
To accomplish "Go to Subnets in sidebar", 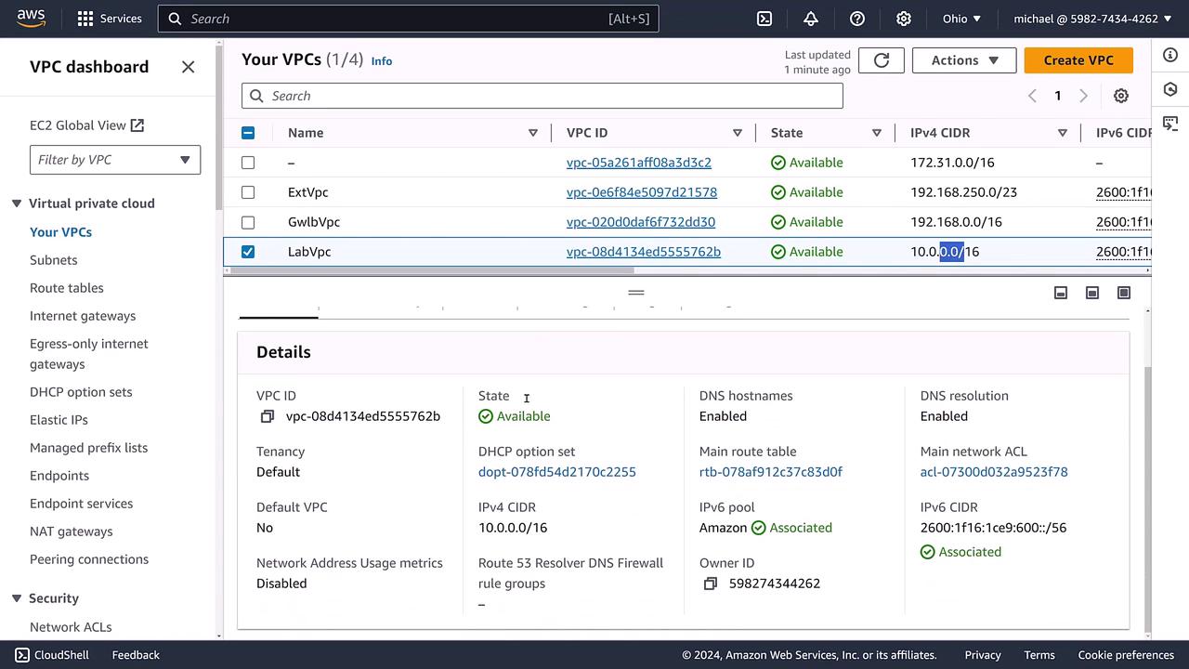I will [x=54, y=260].
